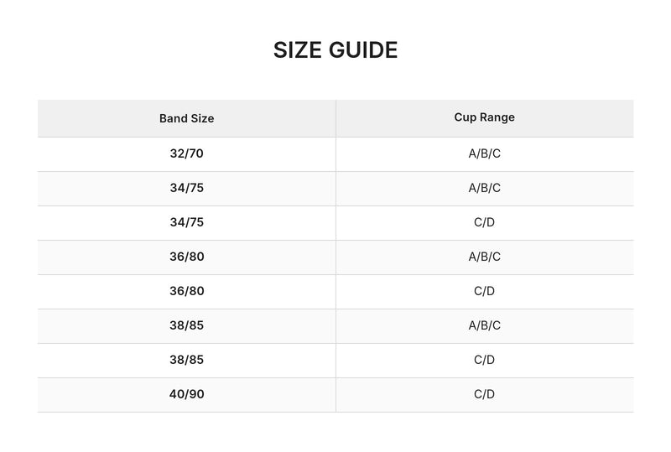
Task: Click the word GUIDE in the title
Action: (363, 50)
